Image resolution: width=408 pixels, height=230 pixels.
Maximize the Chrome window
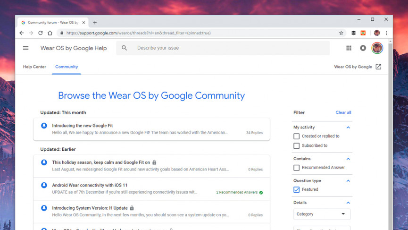coord(372,19)
